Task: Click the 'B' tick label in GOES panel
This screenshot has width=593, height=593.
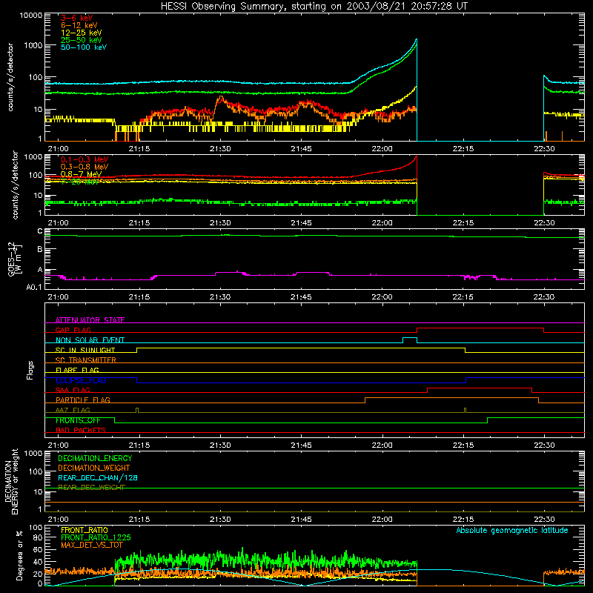Action: (x=40, y=249)
